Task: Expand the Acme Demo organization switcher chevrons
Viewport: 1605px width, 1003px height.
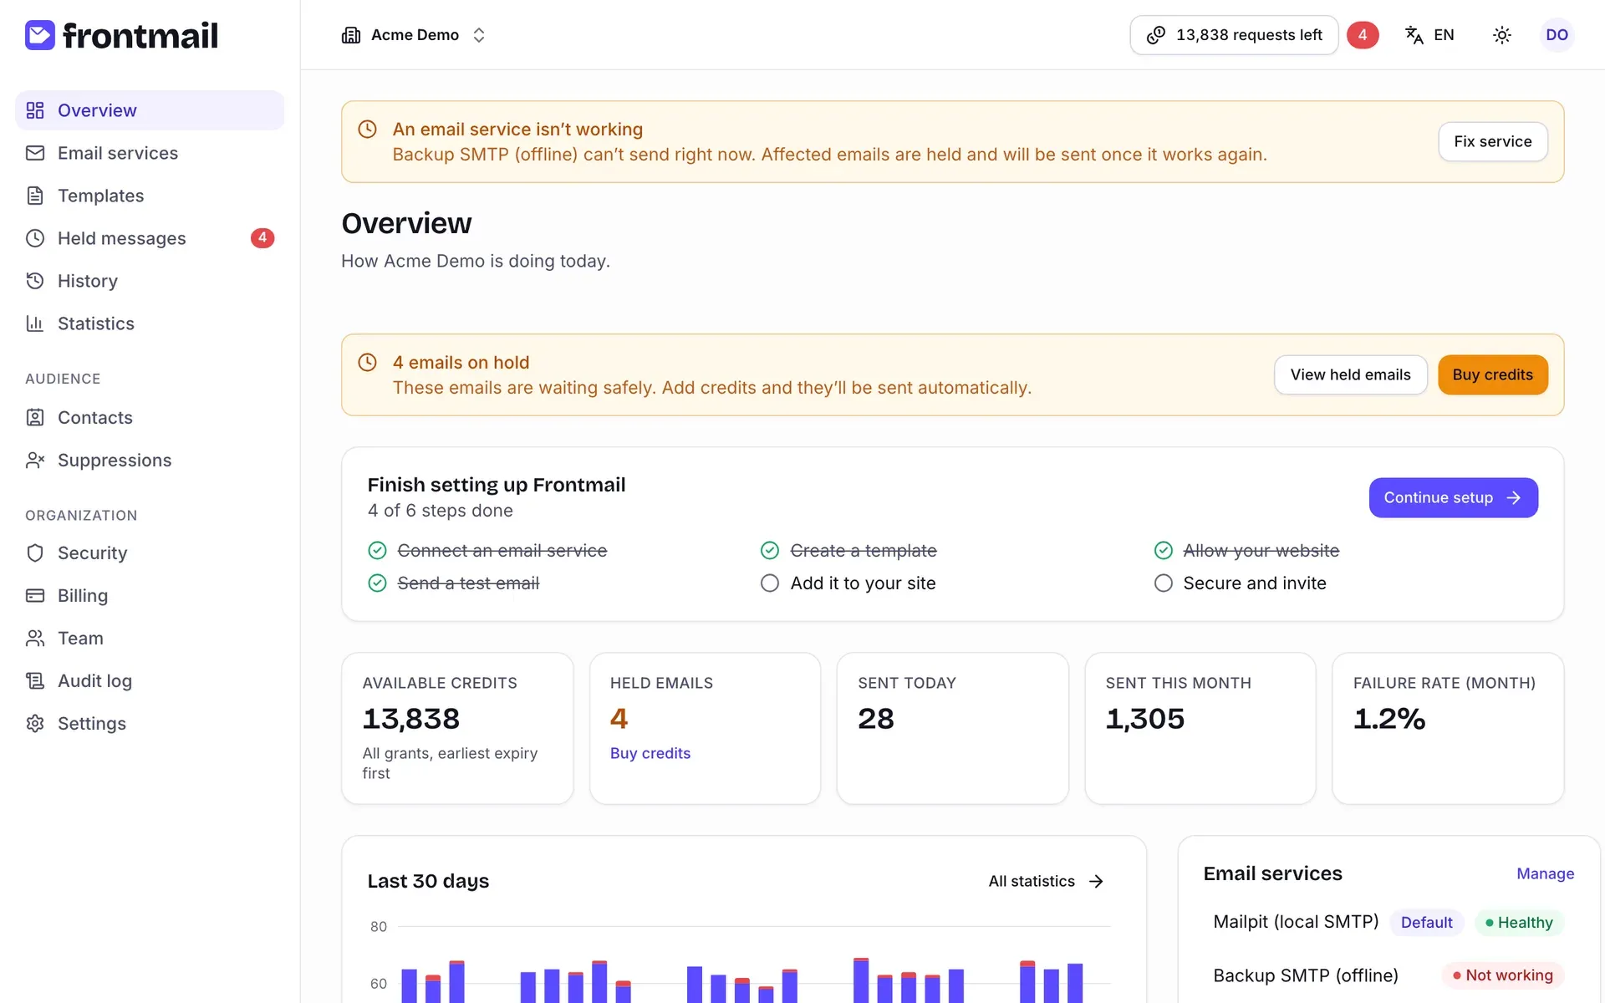Action: [479, 35]
